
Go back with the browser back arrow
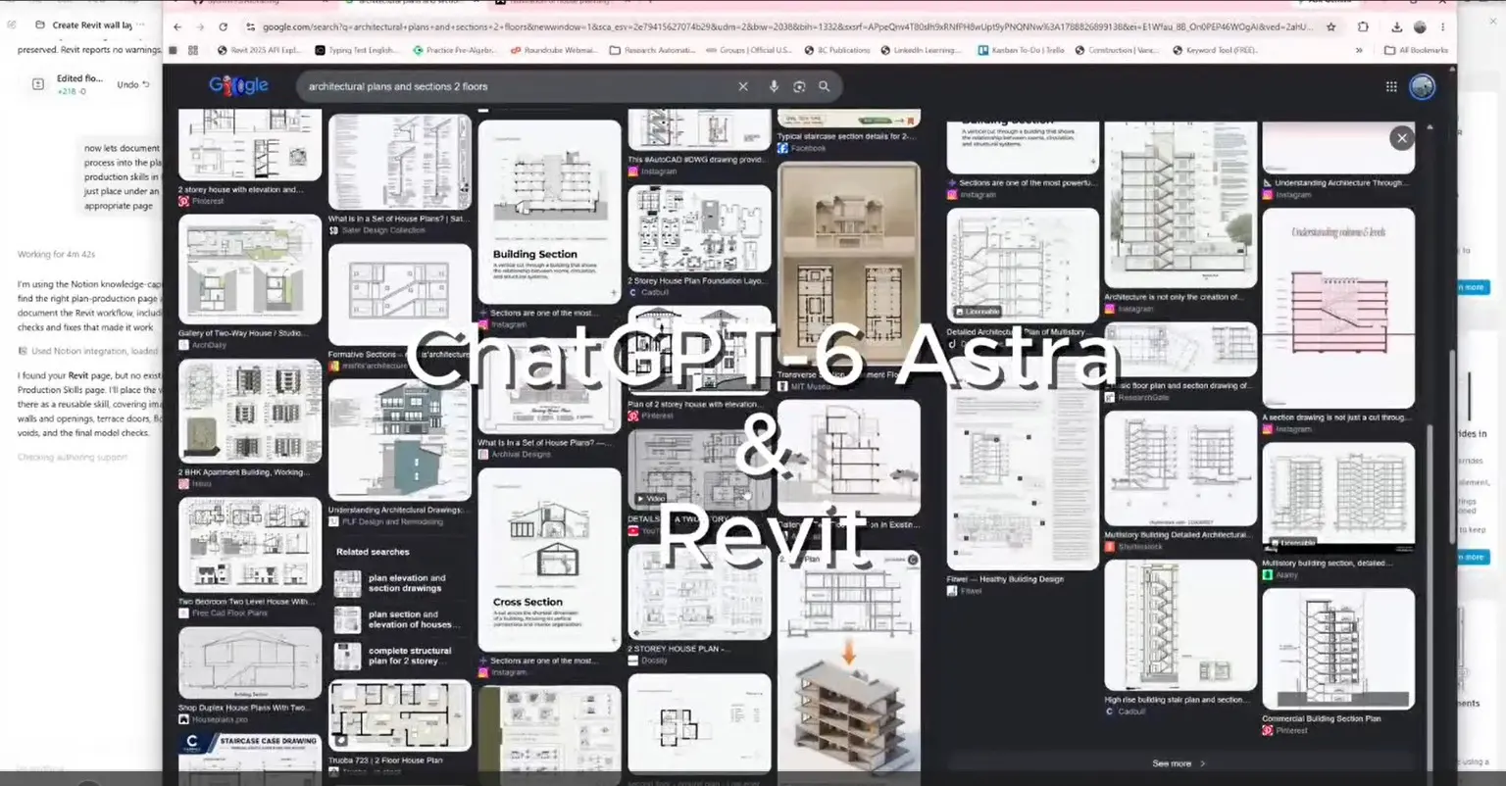[x=176, y=26]
